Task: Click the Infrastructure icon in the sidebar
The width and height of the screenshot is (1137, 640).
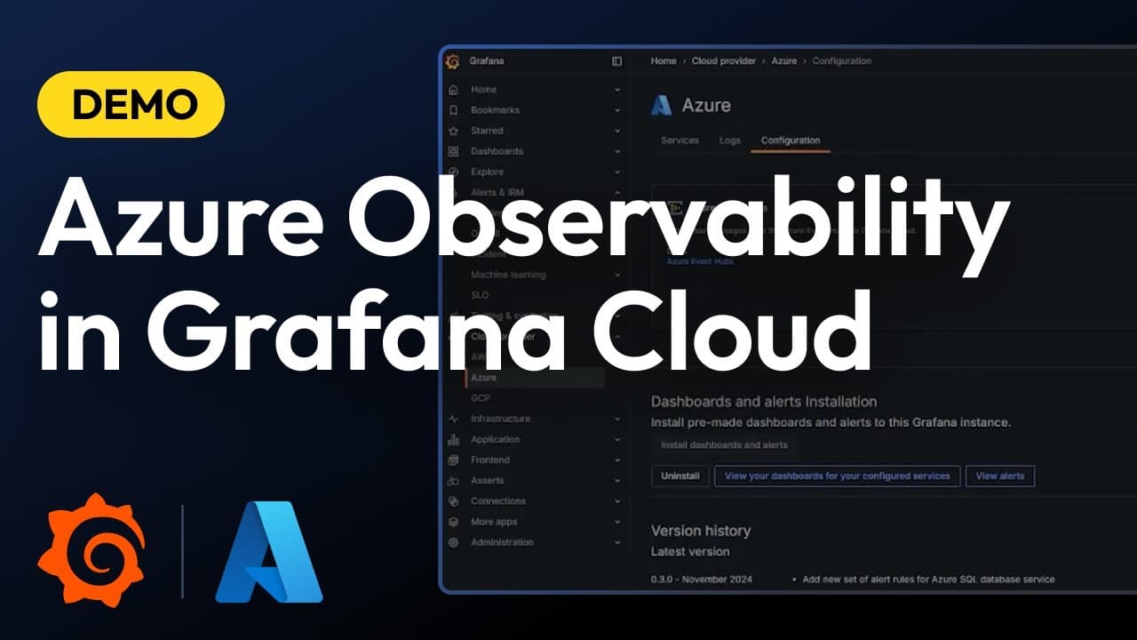Action: pos(453,419)
